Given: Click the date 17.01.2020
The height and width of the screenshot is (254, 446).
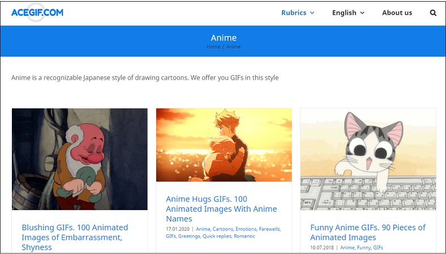Looking at the screenshot, I should click(178, 229).
